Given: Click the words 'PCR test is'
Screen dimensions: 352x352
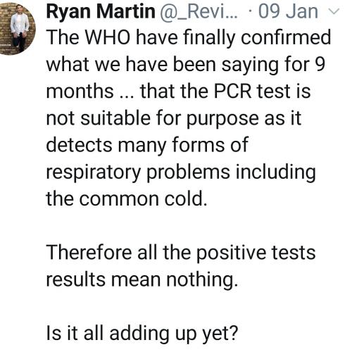Looking at the screenshot, I should [x=263, y=92].
